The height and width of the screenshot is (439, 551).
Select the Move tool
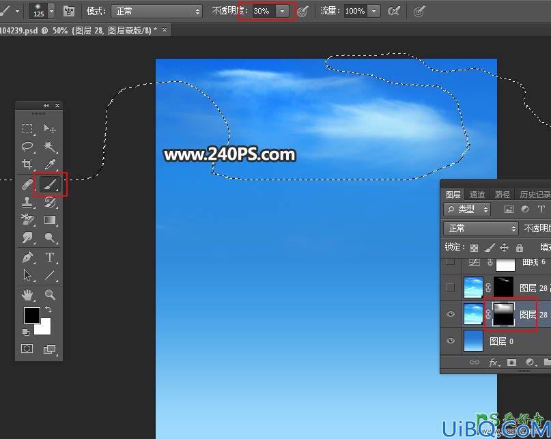pos(50,129)
